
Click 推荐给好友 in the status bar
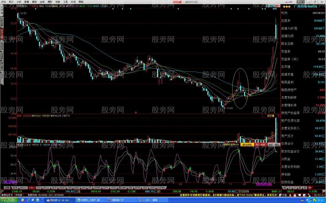(7, 195)
